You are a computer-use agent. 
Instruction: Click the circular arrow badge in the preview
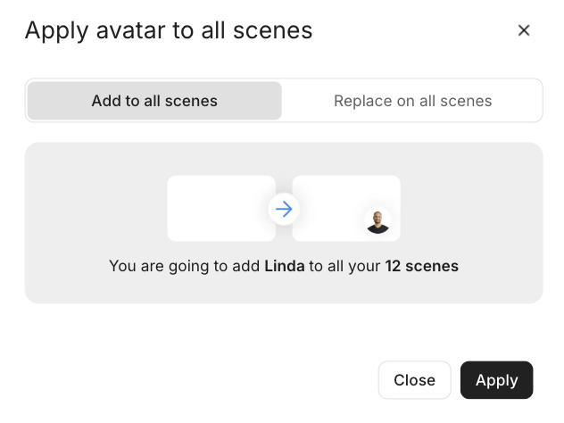tap(284, 209)
